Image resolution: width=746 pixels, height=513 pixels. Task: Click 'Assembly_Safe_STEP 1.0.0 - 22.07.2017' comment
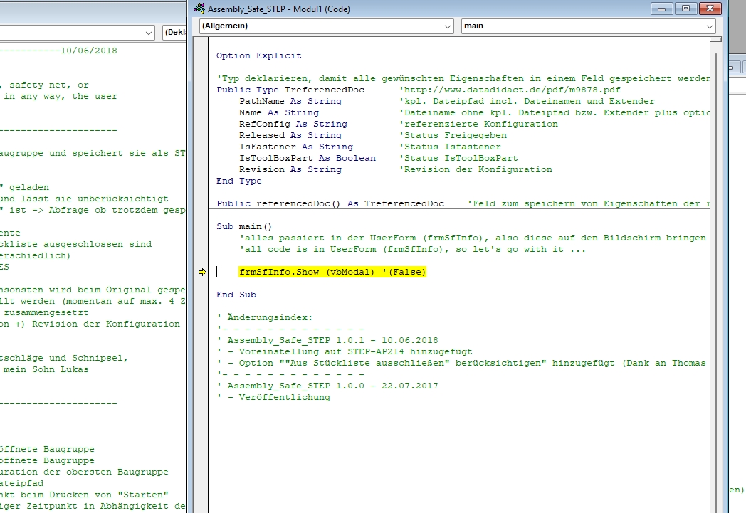tap(327, 386)
